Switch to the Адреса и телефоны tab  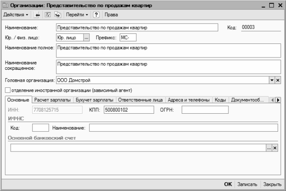point(188,100)
